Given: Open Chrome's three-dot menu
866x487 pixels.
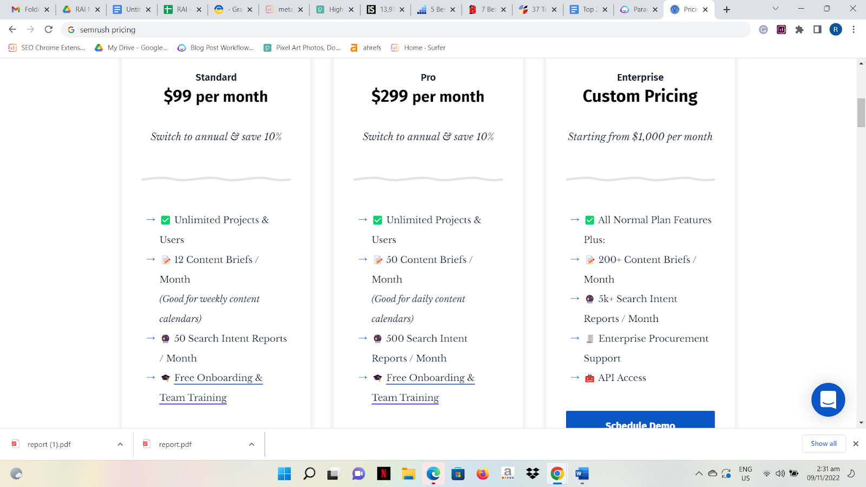Looking at the screenshot, I should 854,29.
